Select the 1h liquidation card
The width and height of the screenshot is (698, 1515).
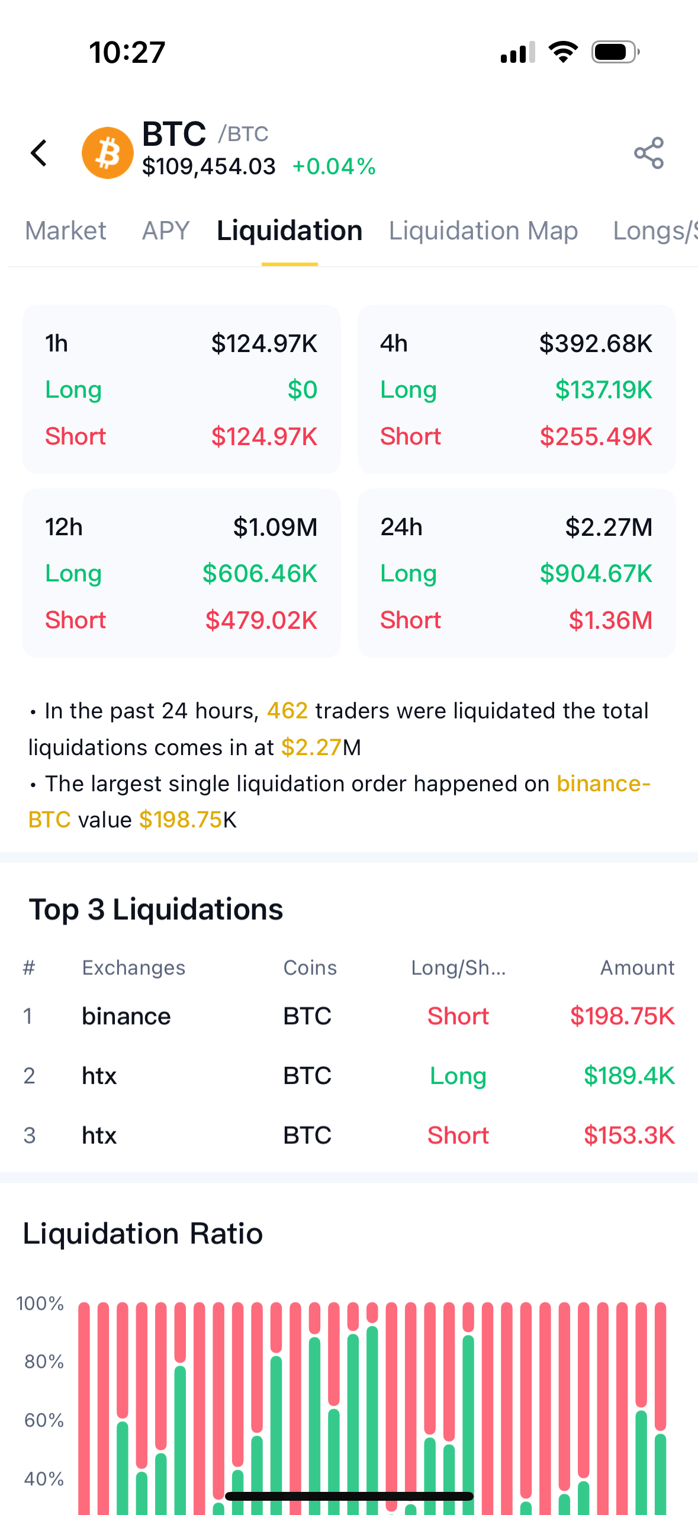coord(182,389)
